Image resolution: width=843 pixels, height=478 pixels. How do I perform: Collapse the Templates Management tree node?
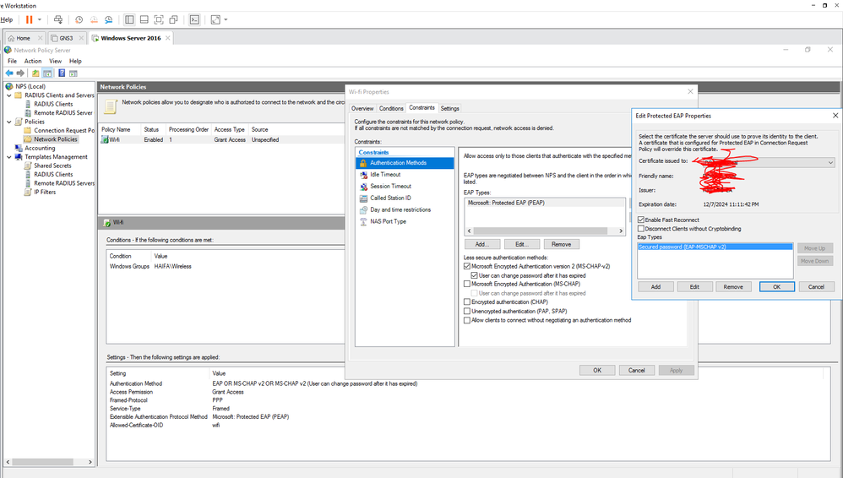click(x=9, y=157)
